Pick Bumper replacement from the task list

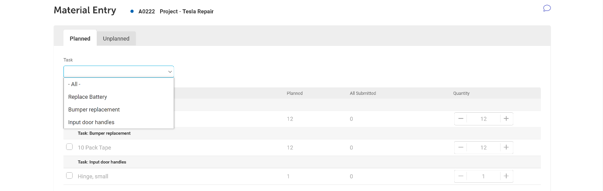(x=94, y=110)
